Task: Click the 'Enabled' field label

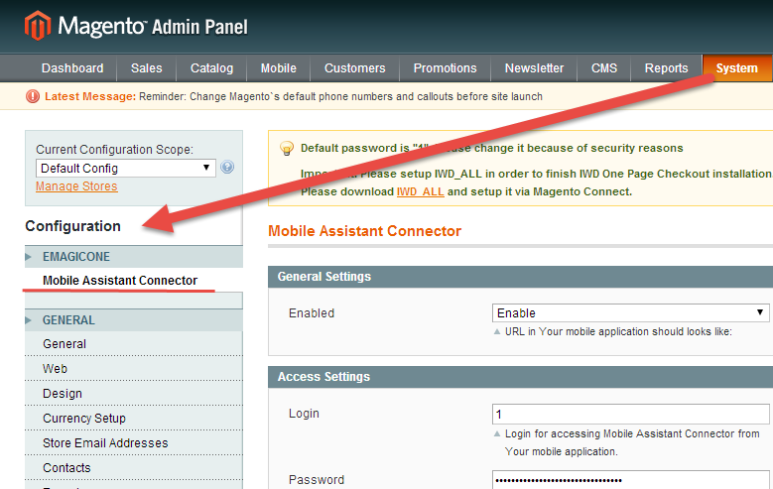Action: (x=312, y=313)
